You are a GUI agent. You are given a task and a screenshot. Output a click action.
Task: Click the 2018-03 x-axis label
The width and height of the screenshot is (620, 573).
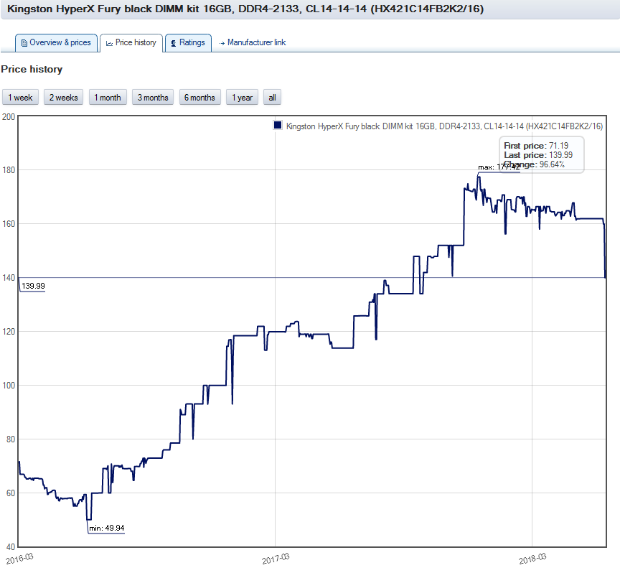(532, 559)
